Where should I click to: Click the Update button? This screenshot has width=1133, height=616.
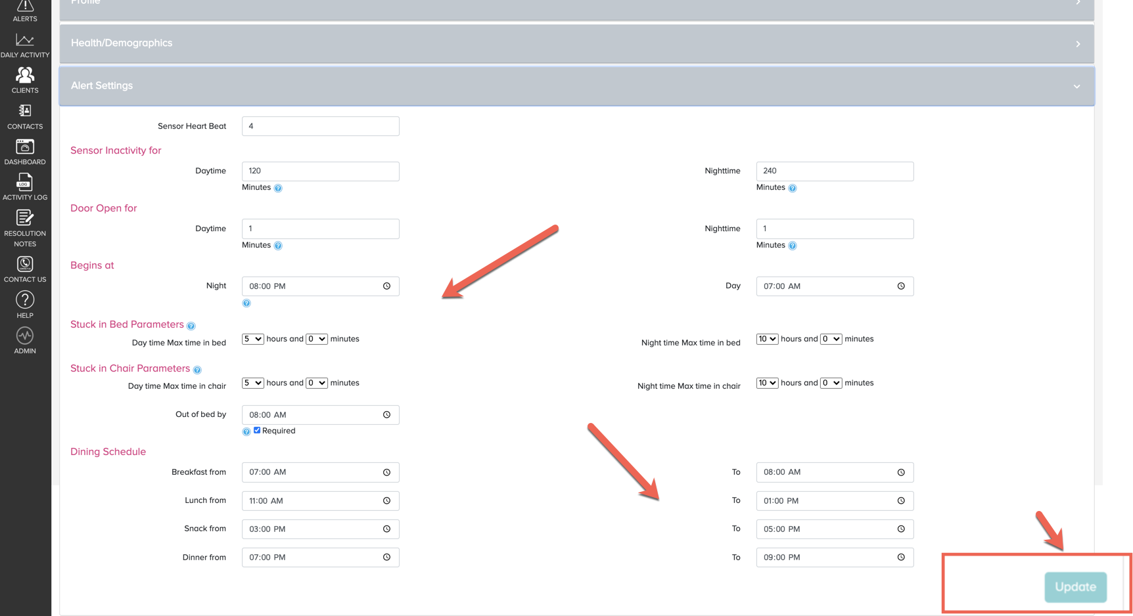pos(1075,587)
